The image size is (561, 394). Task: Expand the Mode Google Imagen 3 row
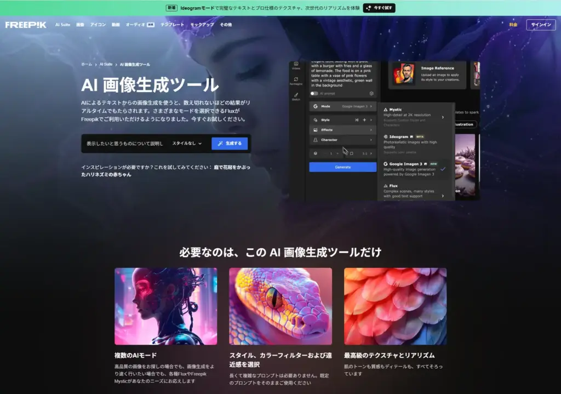click(x=343, y=106)
